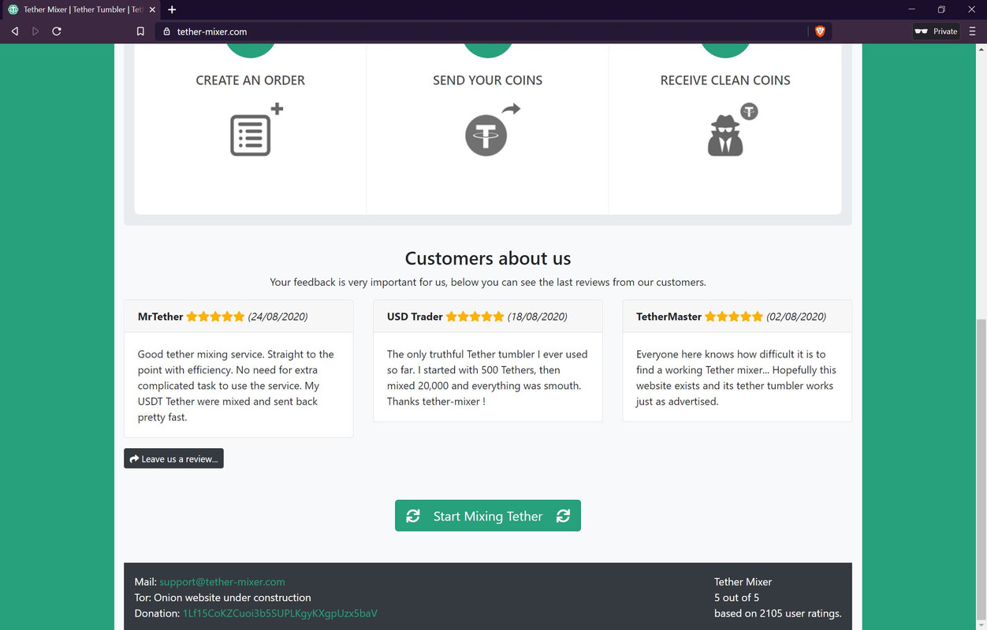Click the Receive Clean Coins spy icon
Image resolution: width=987 pixels, height=630 pixels.
tap(732, 130)
